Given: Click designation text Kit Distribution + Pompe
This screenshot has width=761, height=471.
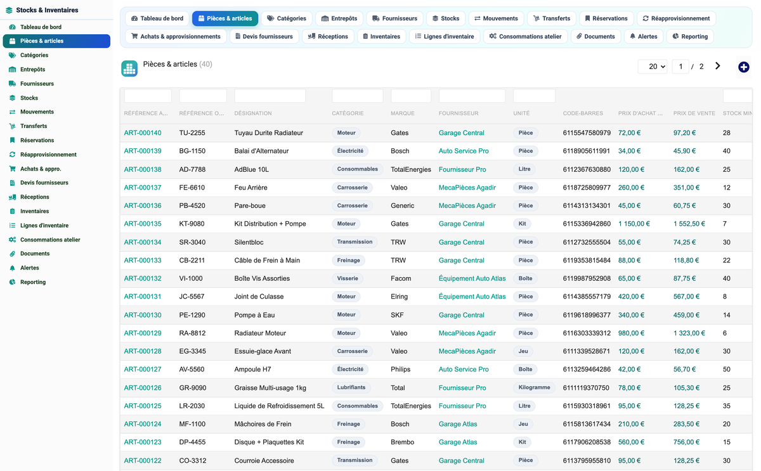Looking at the screenshot, I should (x=270, y=224).
